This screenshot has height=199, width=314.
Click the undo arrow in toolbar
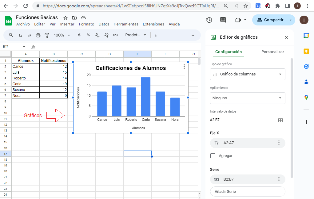20,35
